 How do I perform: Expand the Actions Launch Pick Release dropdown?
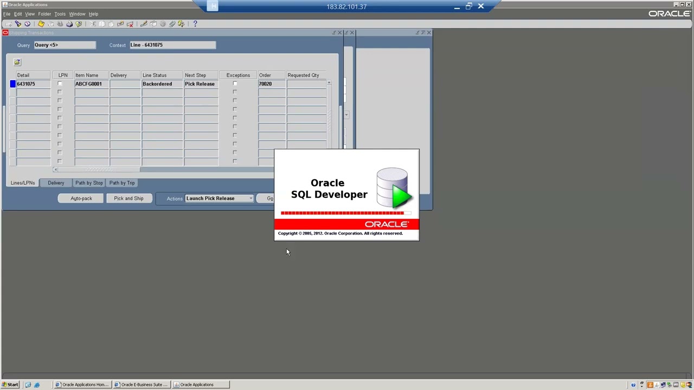click(250, 198)
